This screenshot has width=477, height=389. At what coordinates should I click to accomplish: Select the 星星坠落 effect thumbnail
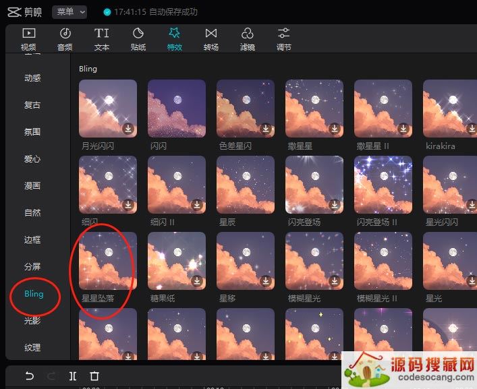[108, 261]
